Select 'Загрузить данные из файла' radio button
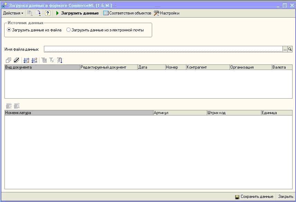Image resolution: width=296 pixels, height=202 pixels. pyautogui.click(x=9, y=30)
